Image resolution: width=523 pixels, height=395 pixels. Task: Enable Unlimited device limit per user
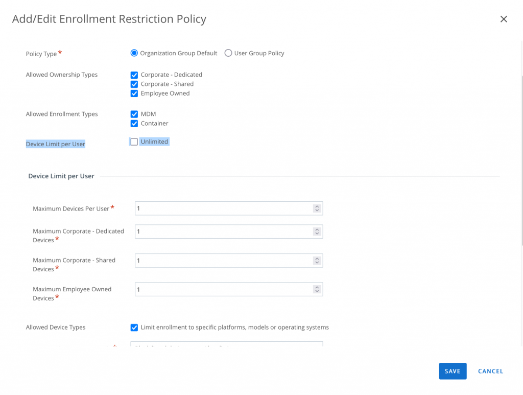click(134, 142)
